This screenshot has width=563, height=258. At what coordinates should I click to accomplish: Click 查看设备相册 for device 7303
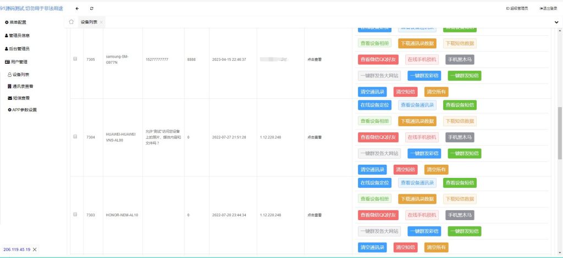pos(374,199)
